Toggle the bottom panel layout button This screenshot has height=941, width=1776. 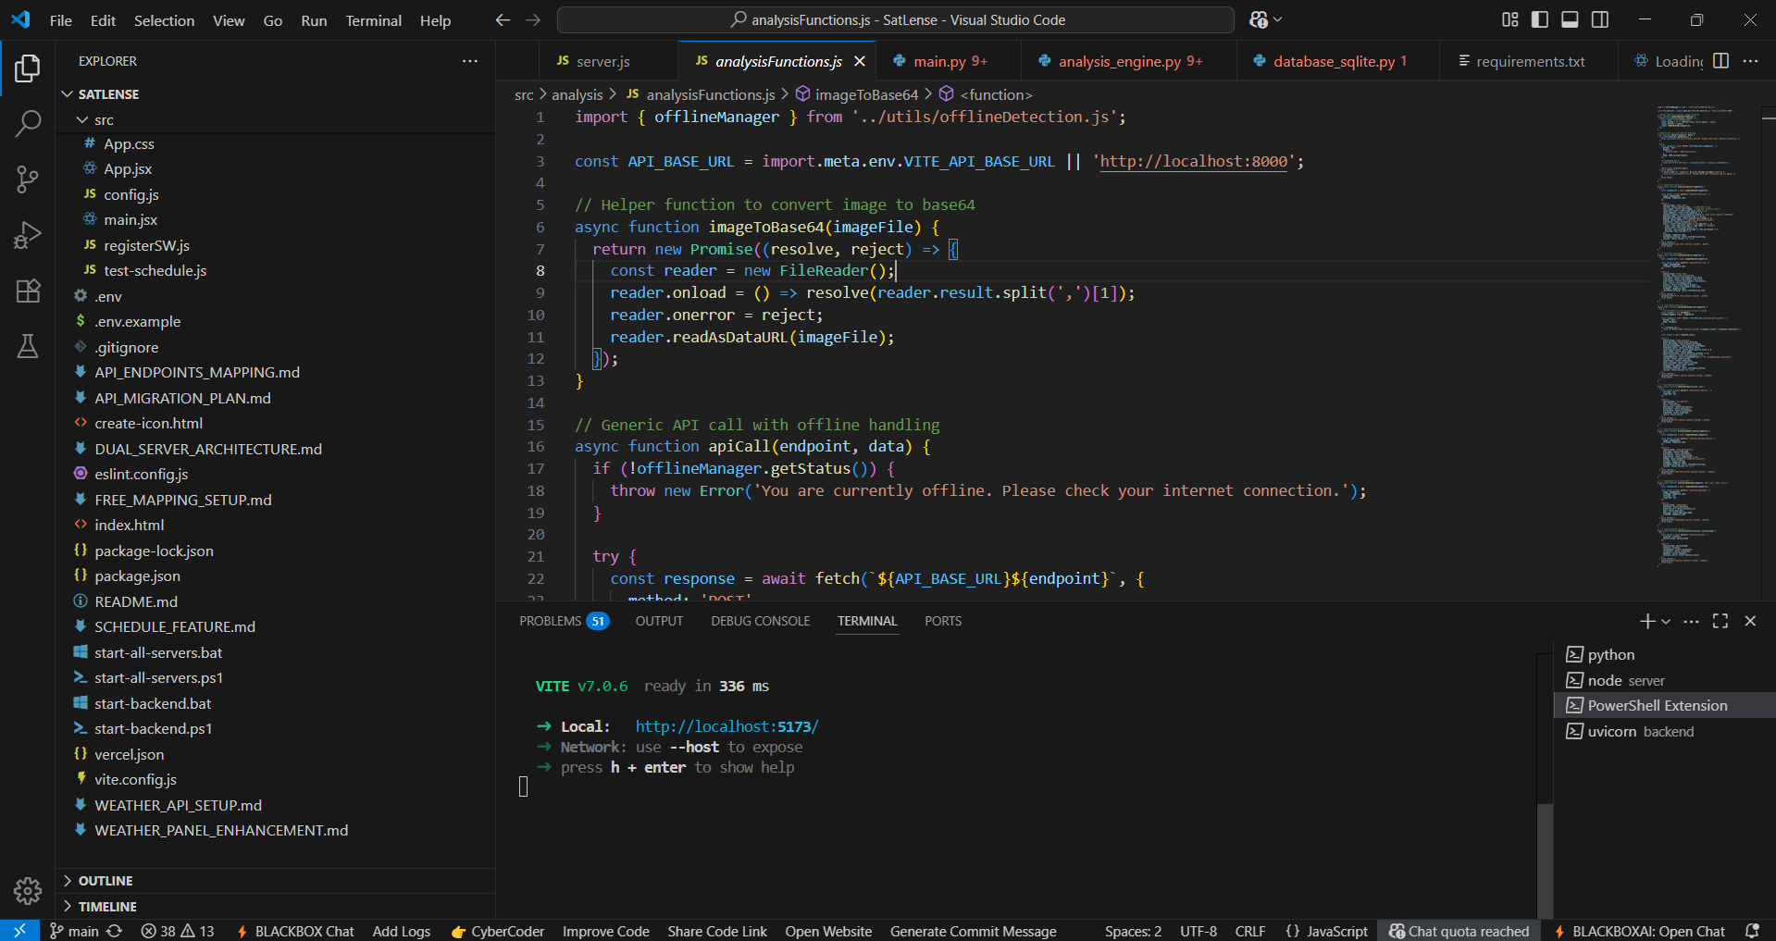1570,19
